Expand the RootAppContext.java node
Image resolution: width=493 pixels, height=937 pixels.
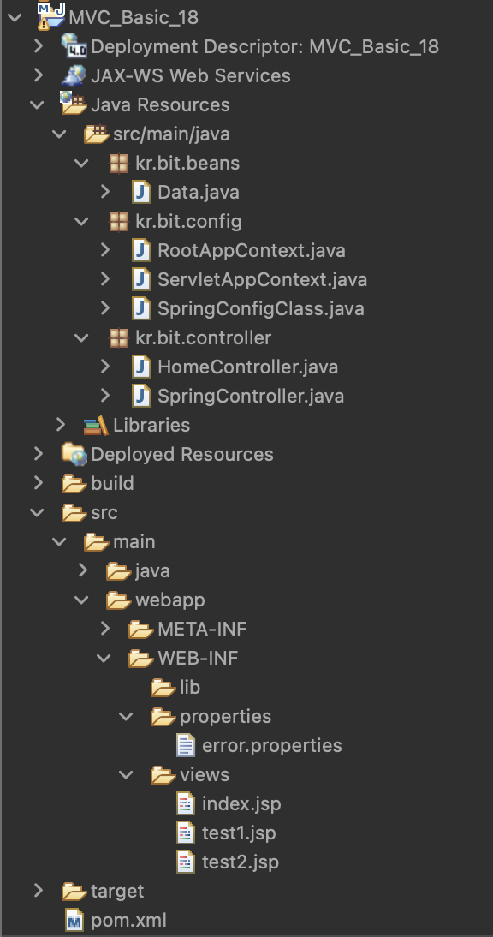(105, 250)
